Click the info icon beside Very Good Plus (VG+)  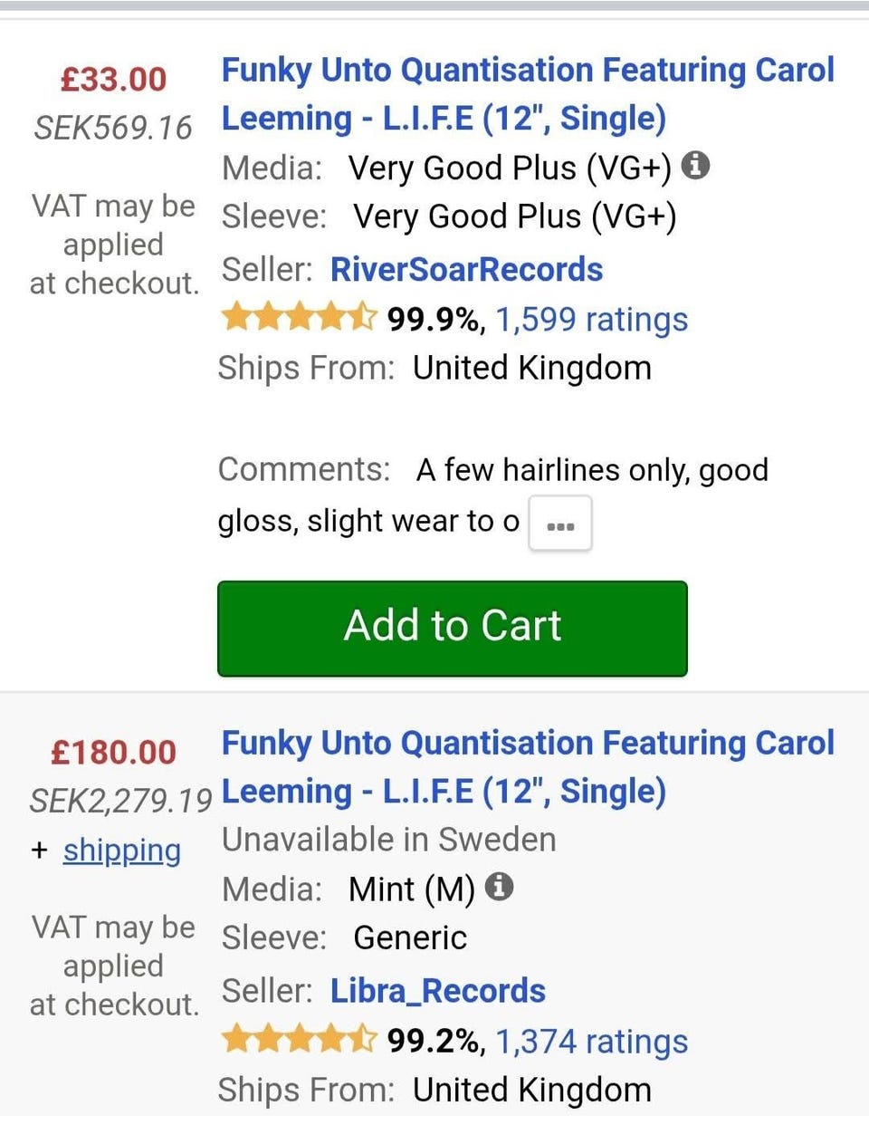pyautogui.click(x=695, y=166)
